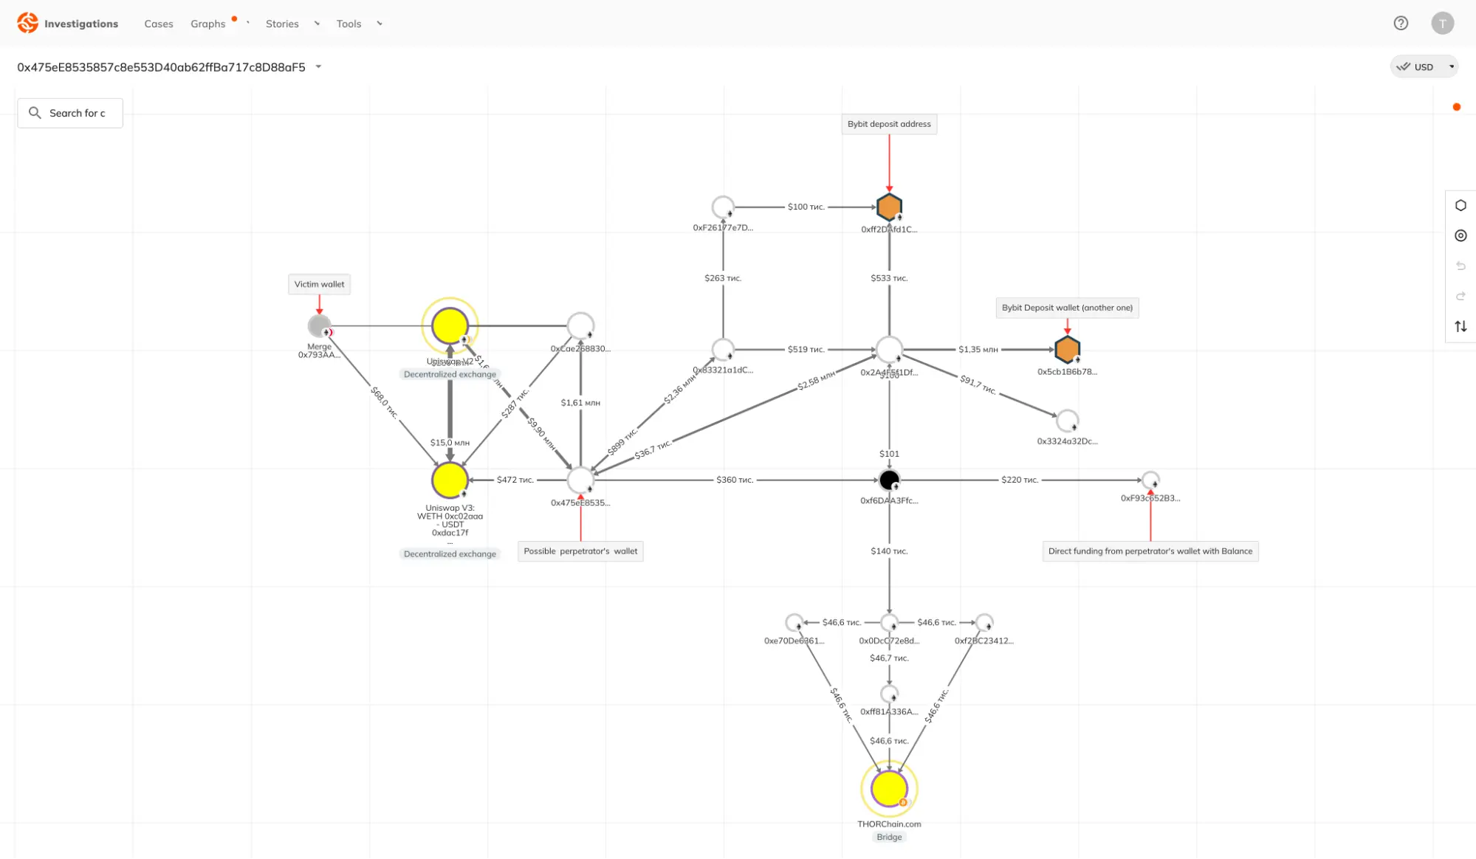The width and height of the screenshot is (1476, 859).
Task: Select node 0x2A4f5f1Df
Action: [x=889, y=349]
